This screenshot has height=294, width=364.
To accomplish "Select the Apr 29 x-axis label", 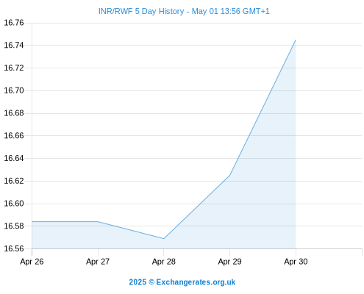I will (229, 262).
